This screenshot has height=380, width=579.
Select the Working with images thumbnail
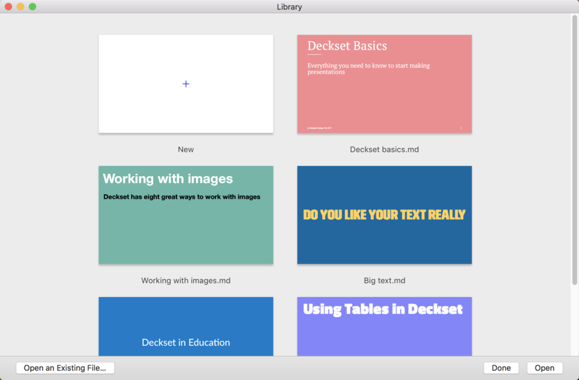186,215
